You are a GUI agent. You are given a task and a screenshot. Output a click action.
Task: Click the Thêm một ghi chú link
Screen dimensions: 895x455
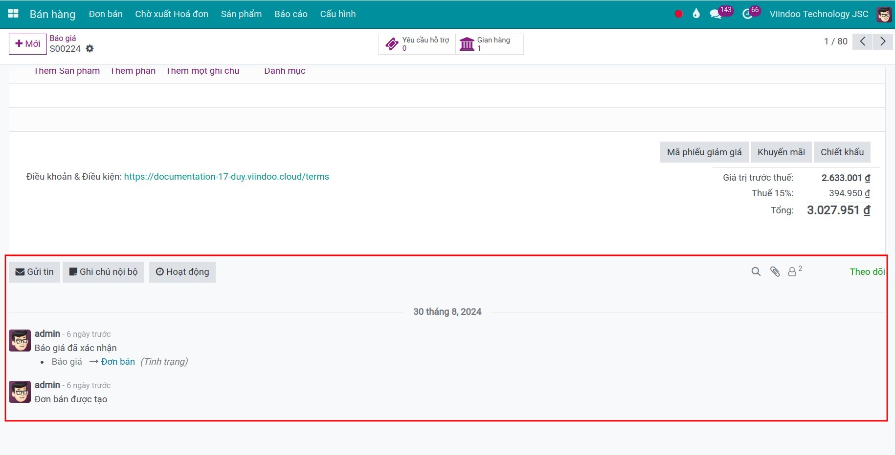(x=203, y=71)
